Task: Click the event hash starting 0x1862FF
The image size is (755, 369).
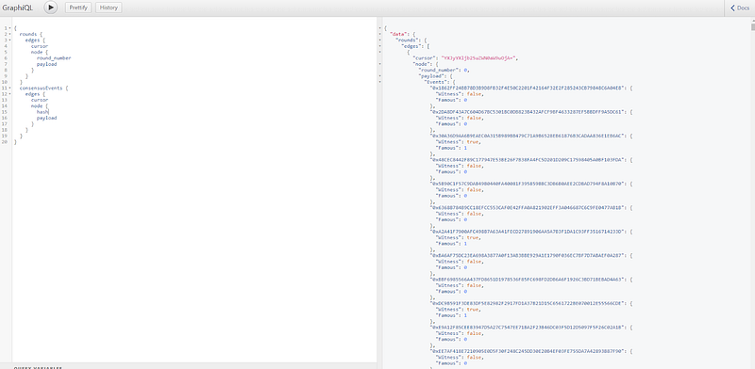Action: (x=528, y=88)
